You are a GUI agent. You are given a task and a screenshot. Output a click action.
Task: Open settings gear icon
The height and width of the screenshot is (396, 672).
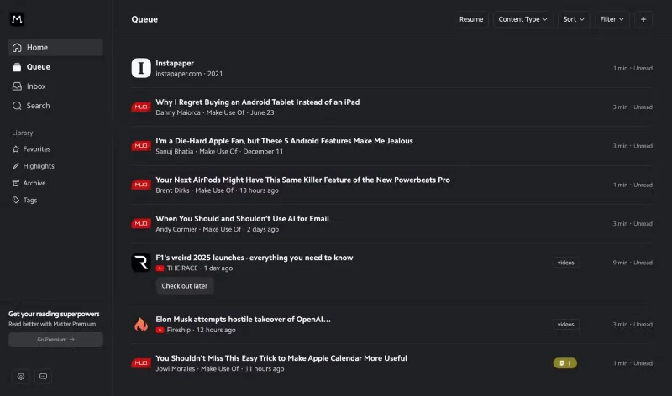[20, 377]
